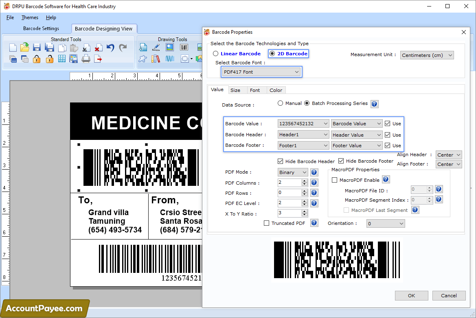This screenshot has width=476, height=318.
Task: Select the Text drawing tool
Action: (143, 48)
